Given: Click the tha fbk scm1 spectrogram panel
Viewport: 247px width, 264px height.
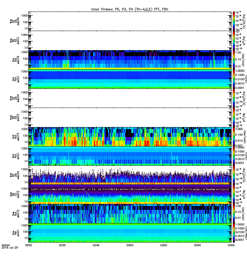Looking at the screenshot, I should [x=130, y=79].
